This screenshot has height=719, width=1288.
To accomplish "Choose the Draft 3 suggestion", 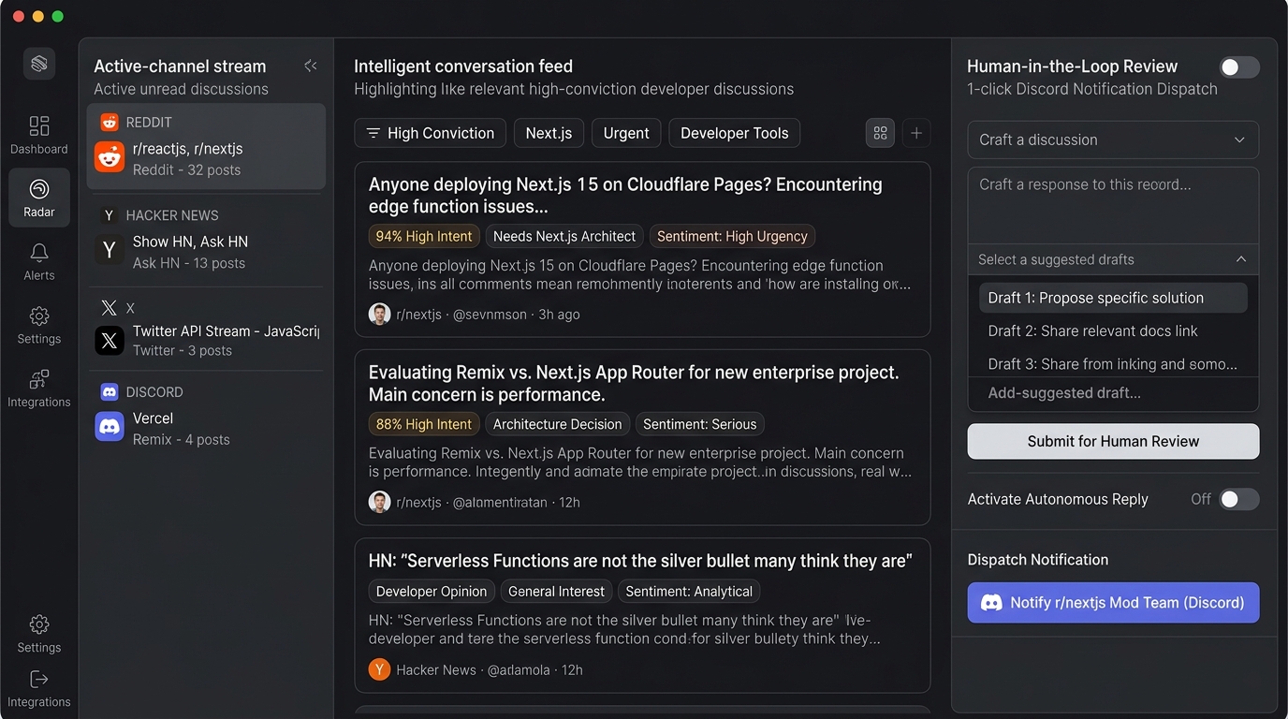I will tap(1113, 363).
